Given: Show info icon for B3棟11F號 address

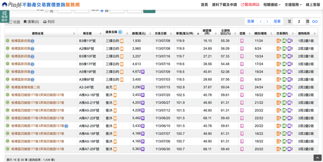Looking at the screenshot, I should [x=33, y=41].
